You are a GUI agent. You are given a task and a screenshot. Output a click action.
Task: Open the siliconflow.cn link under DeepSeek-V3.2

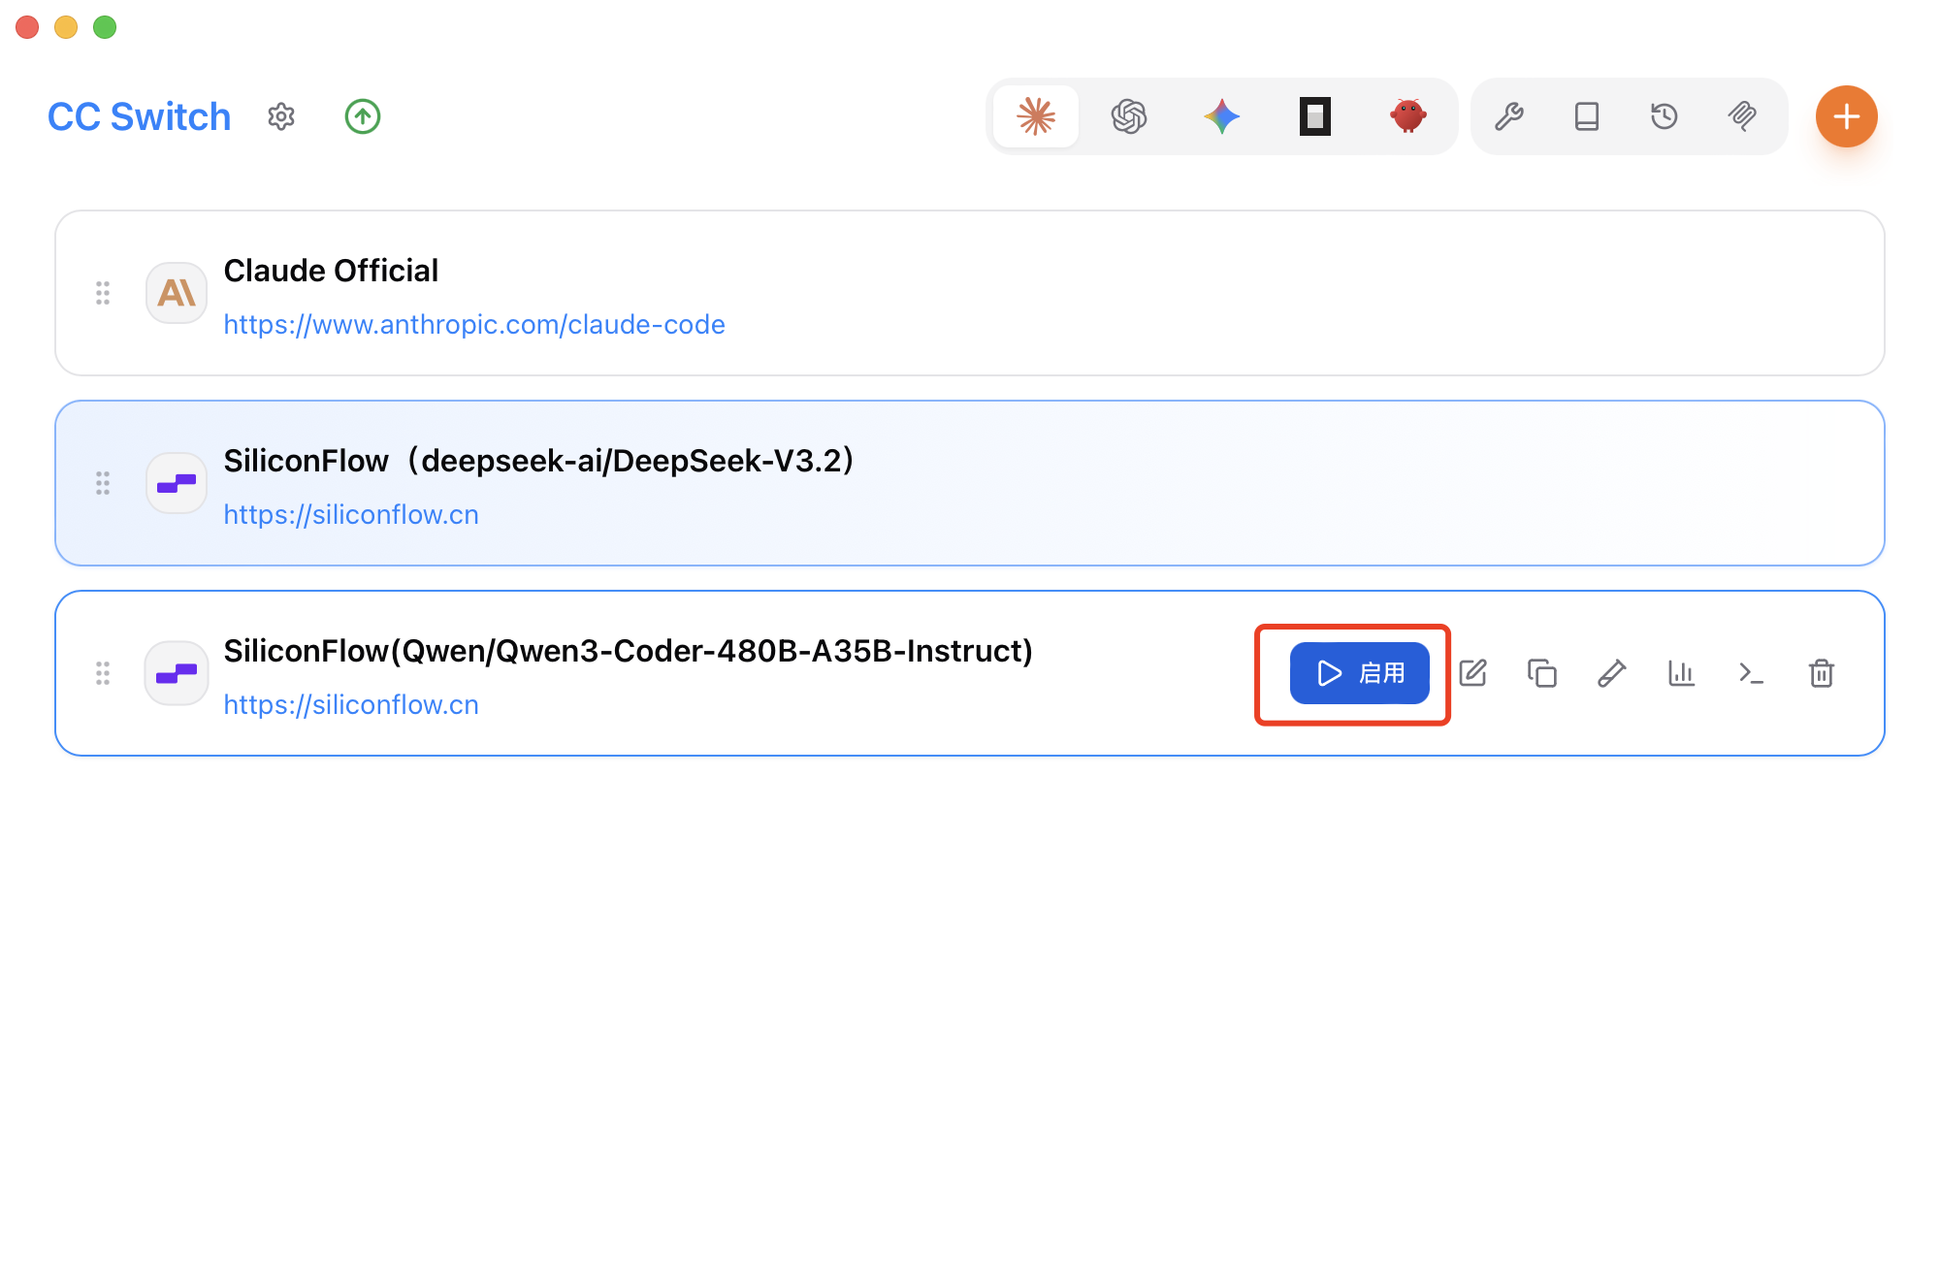[x=351, y=514]
